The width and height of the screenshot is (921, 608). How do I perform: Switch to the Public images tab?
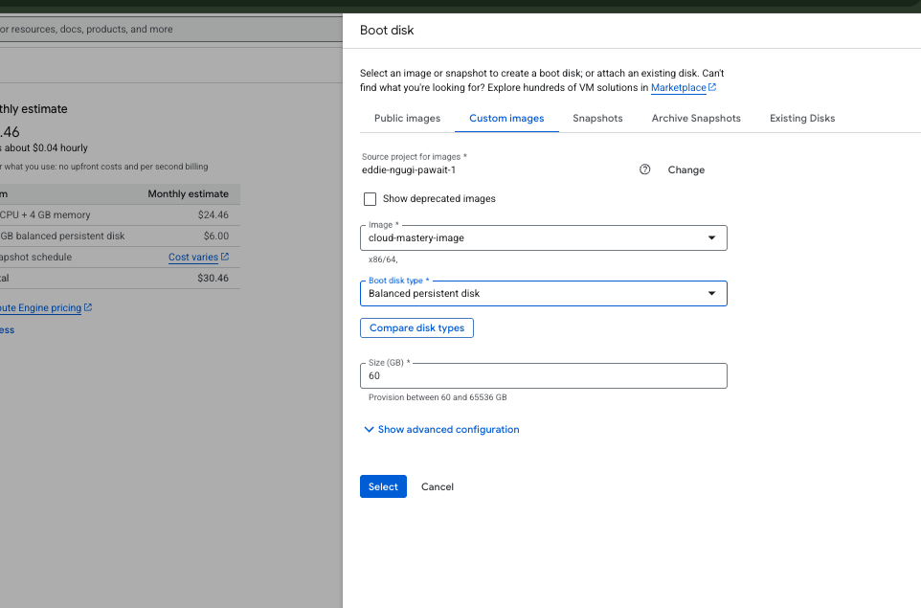(407, 118)
